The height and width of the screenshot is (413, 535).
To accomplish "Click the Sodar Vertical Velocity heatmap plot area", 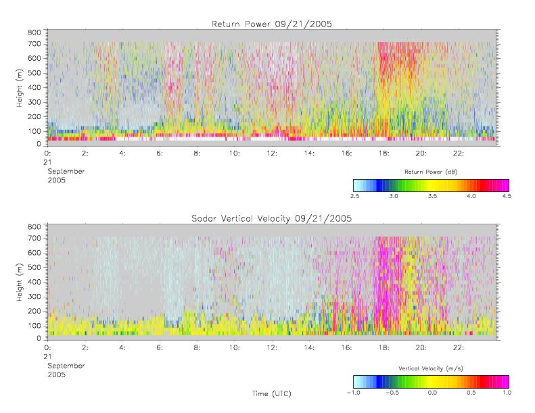I will [x=272, y=282].
